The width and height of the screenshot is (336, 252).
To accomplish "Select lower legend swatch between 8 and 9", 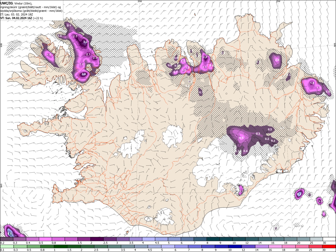I will (x=208, y=246).
